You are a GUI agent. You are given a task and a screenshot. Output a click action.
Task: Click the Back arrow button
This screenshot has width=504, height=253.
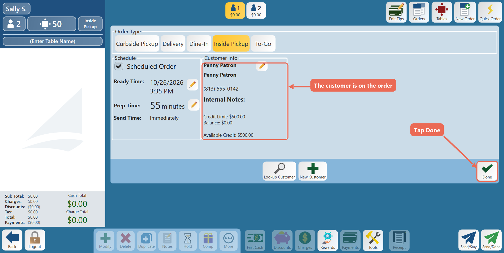pyautogui.click(x=12, y=240)
